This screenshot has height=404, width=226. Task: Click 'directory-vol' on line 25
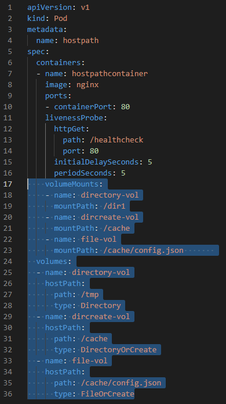point(101,273)
